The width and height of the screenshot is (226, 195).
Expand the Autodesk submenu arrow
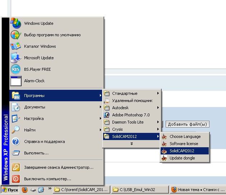pyautogui.click(x=158, y=108)
